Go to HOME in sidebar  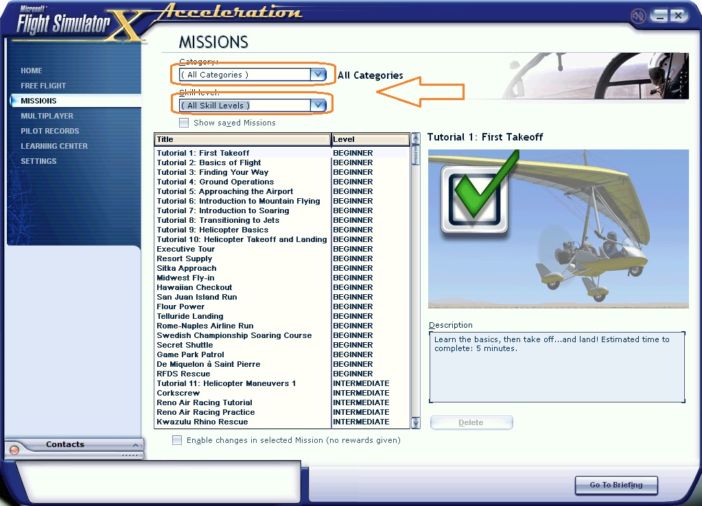(32, 71)
